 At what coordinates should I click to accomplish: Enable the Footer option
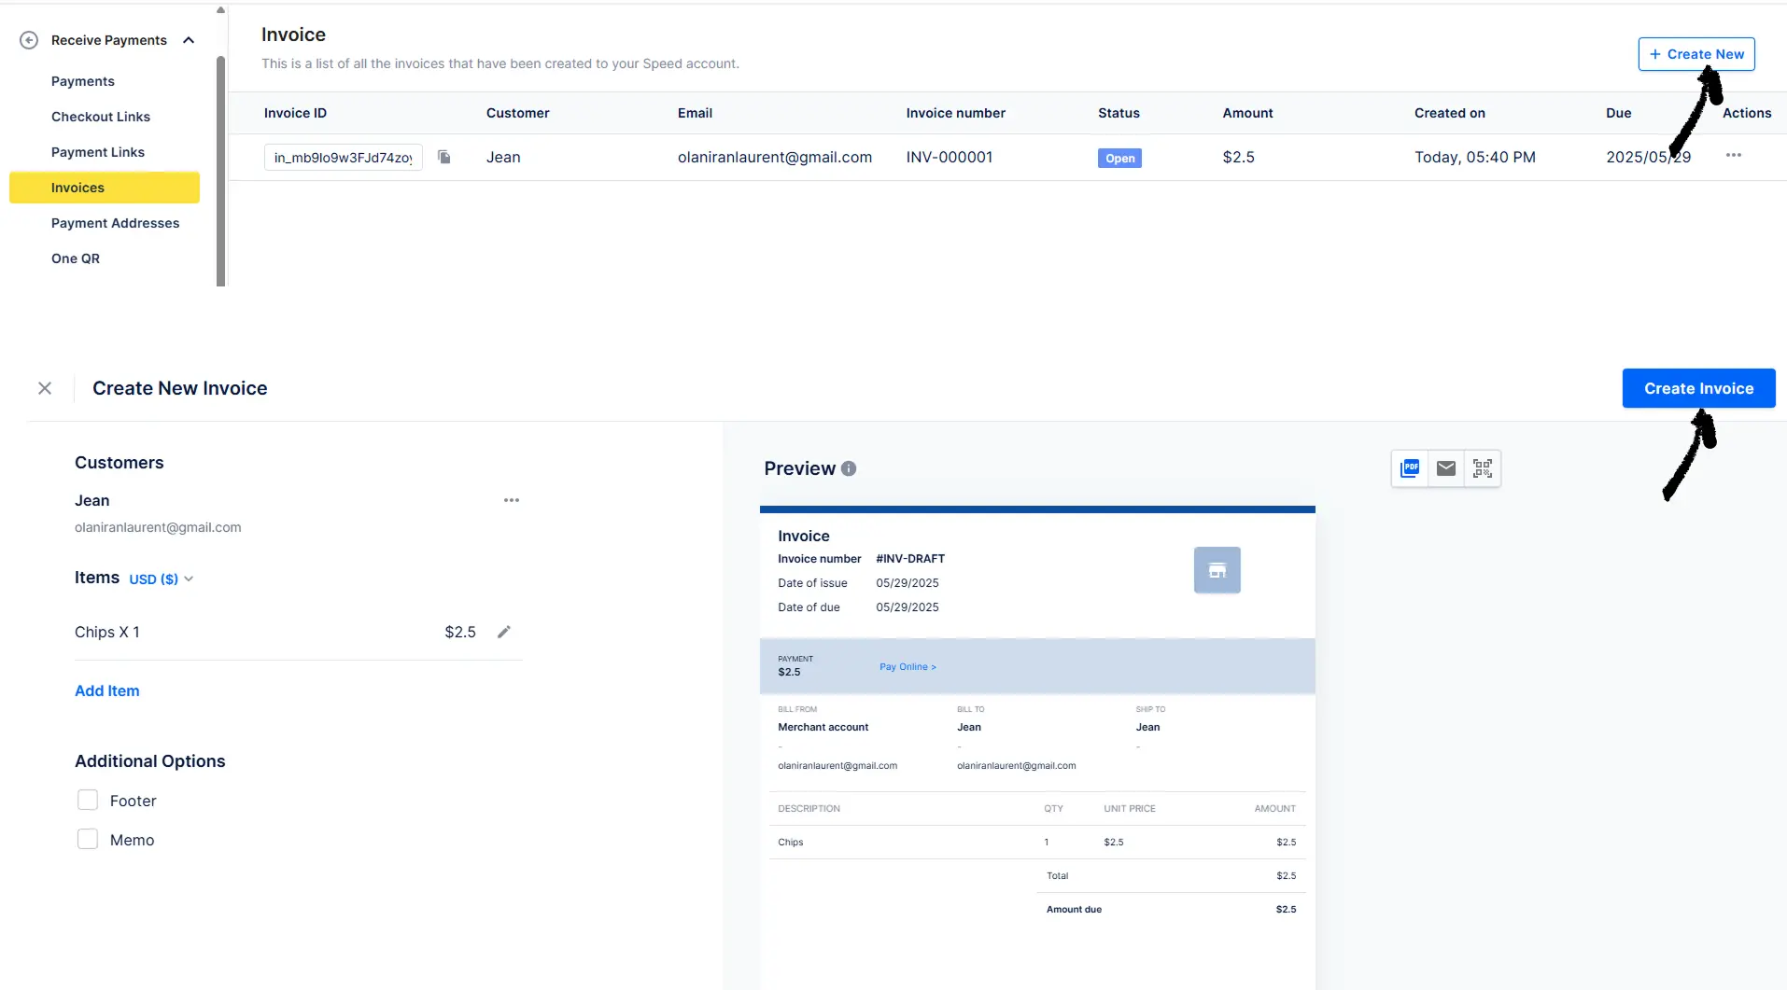click(x=87, y=800)
